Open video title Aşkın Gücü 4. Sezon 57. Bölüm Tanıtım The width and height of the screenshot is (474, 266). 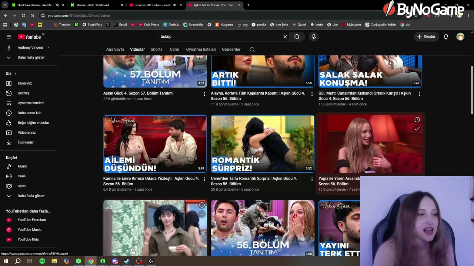[138, 93]
